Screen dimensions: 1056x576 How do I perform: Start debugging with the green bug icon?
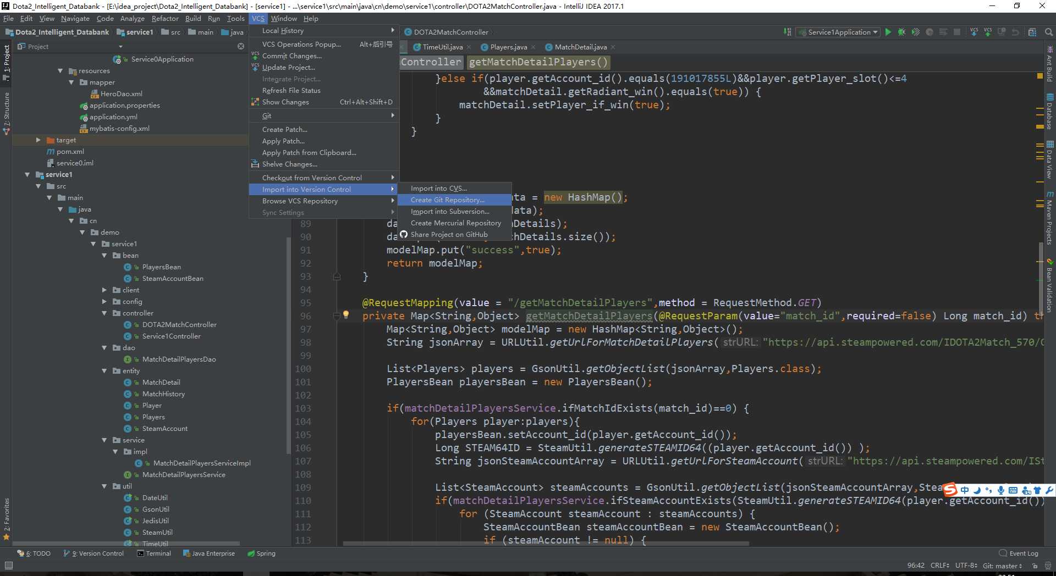[901, 32]
